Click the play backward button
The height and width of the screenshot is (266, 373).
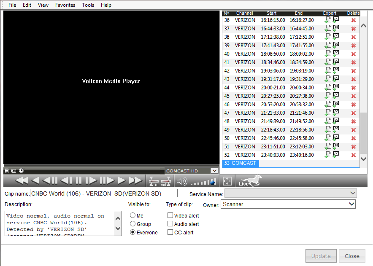[x=35, y=181]
